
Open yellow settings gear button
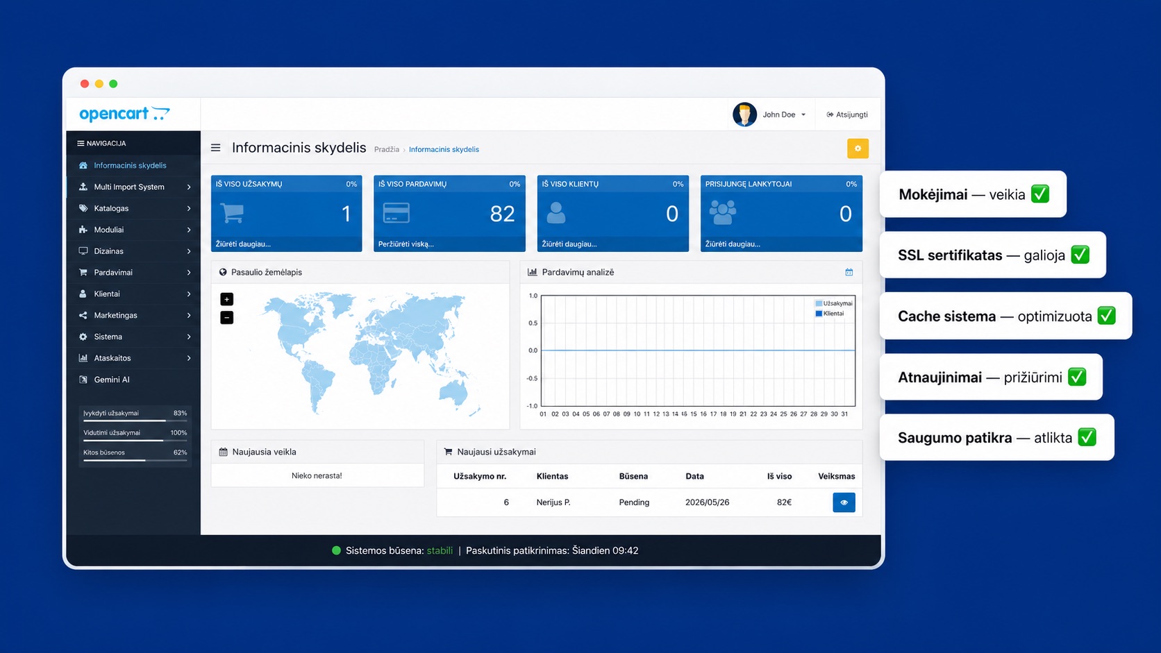click(858, 149)
